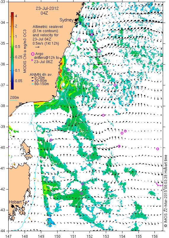Click the colorbar tick label '4'
Image resolution: width=169 pixels, height=238 pixels.
coord(16,16)
